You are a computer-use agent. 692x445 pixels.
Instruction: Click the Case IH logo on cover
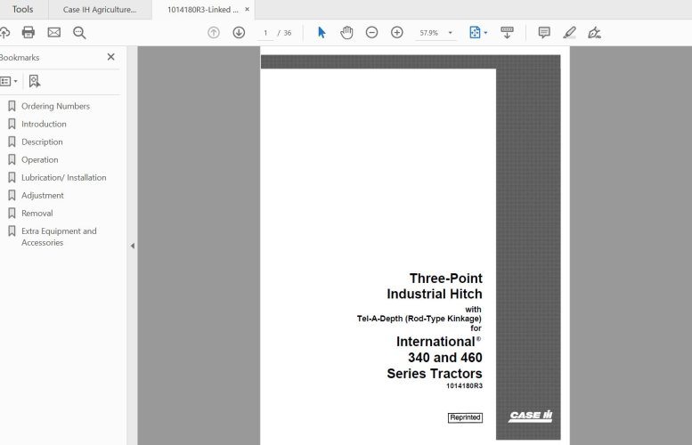pos(530,416)
